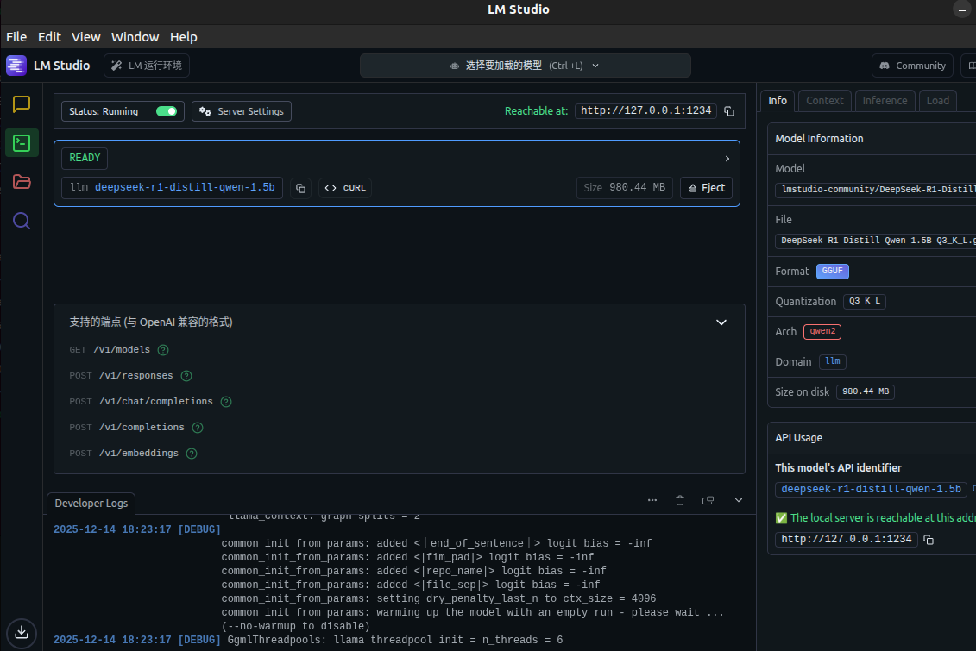Open the Help menu
Image resolution: width=976 pixels, height=651 pixels.
click(184, 37)
